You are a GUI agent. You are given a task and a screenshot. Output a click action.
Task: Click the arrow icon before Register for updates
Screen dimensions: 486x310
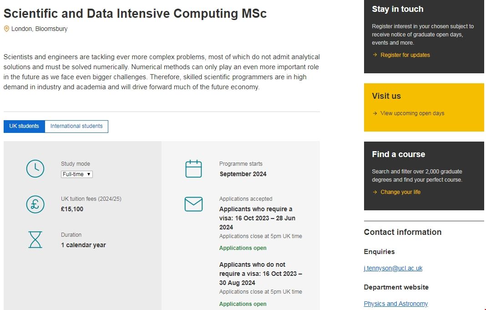coord(375,55)
